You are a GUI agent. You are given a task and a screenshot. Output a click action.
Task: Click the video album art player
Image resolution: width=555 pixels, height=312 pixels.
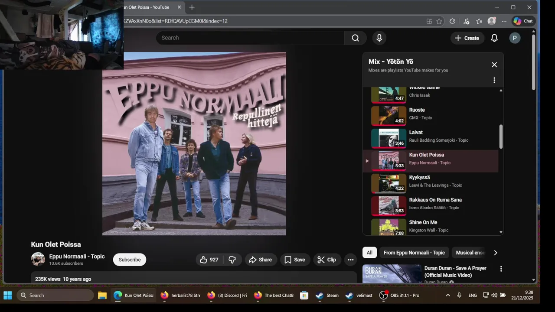[194, 144]
